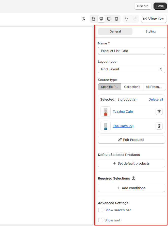Delete Tazzina Cafe with trash icon
168x226 pixels.
[x=159, y=111]
